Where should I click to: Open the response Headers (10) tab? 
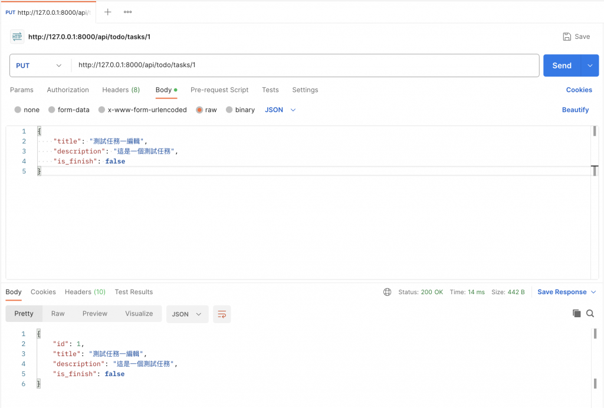click(85, 292)
